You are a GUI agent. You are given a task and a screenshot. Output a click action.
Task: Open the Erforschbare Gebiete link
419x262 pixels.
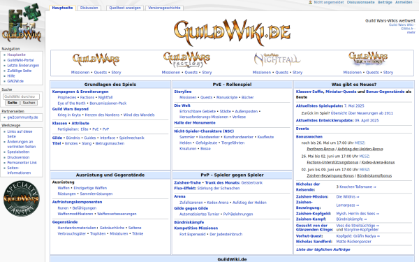pos(198,112)
